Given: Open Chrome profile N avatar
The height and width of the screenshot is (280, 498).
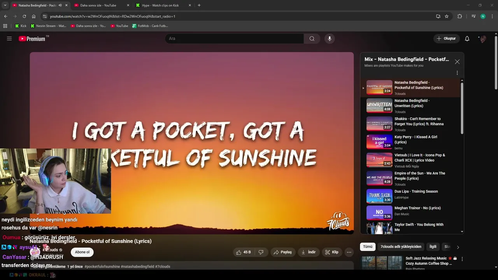Looking at the screenshot, I should 483,16.
